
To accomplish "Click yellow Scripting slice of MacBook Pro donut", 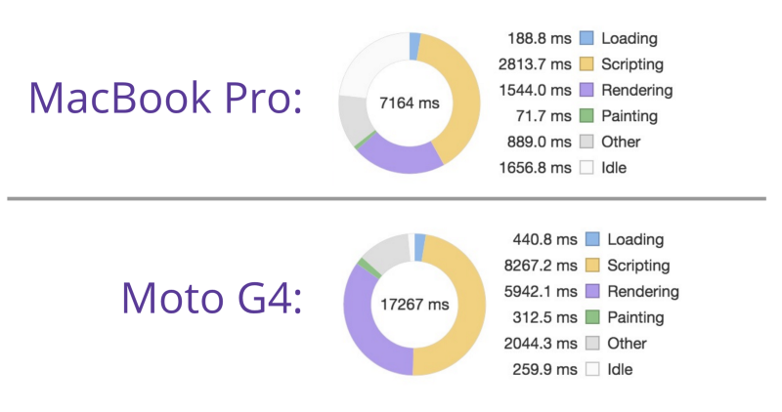I will point(463,100).
